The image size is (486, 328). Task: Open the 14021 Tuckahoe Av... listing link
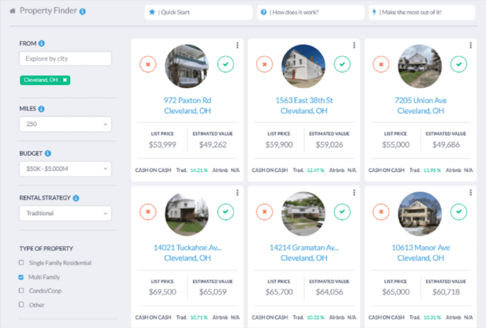coord(187,248)
